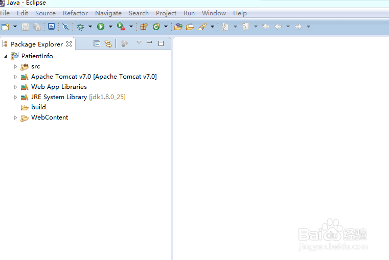Click the Collapse All icon
Screen dimensions: 389x260
97,44
